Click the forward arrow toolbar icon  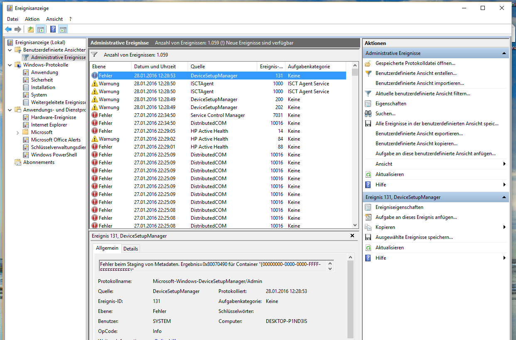[x=17, y=29]
